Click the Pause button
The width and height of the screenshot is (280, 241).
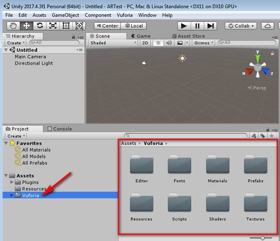click(197, 26)
